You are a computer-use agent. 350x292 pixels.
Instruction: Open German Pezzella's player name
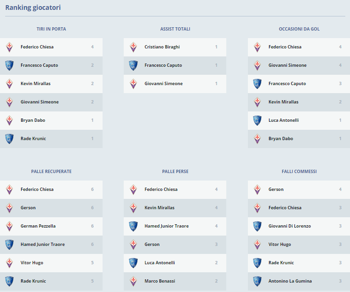(38, 226)
